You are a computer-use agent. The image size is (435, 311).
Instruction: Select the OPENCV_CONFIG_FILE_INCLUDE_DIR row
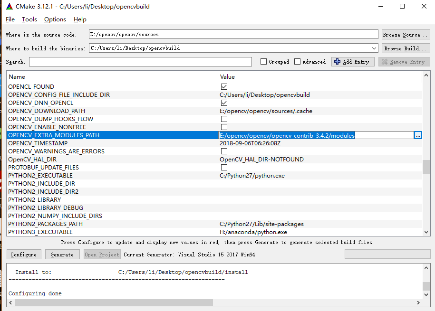(x=214, y=95)
